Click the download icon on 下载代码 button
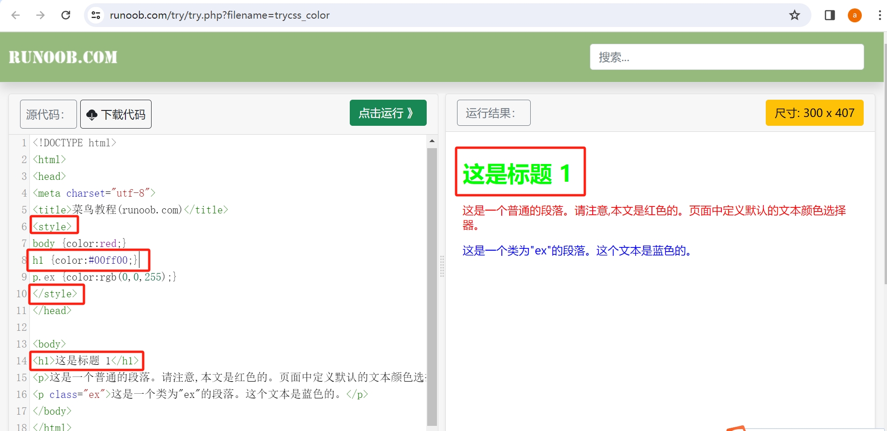 pos(92,114)
